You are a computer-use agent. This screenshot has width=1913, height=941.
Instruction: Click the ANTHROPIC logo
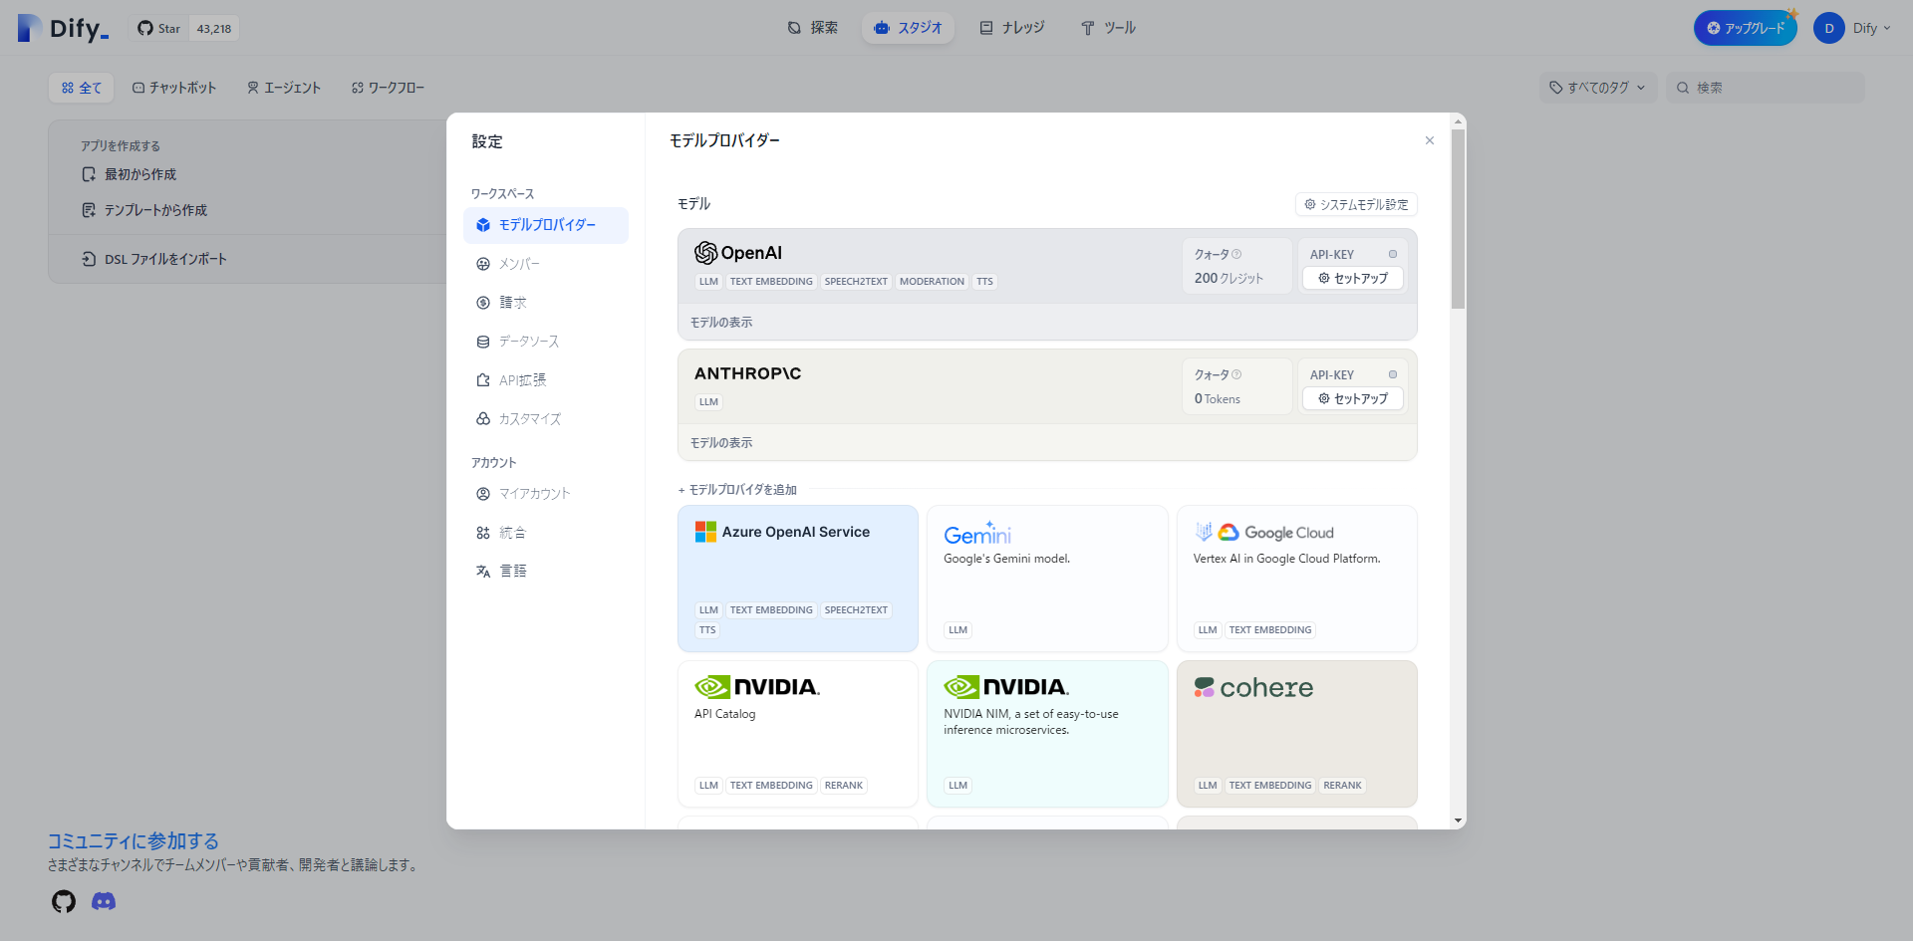click(747, 373)
